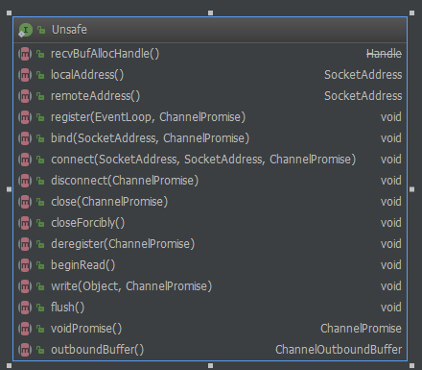422x370 pixels.
Task: Click method icon for write(Object, ChannelPromise)
Action: (25, 286)
